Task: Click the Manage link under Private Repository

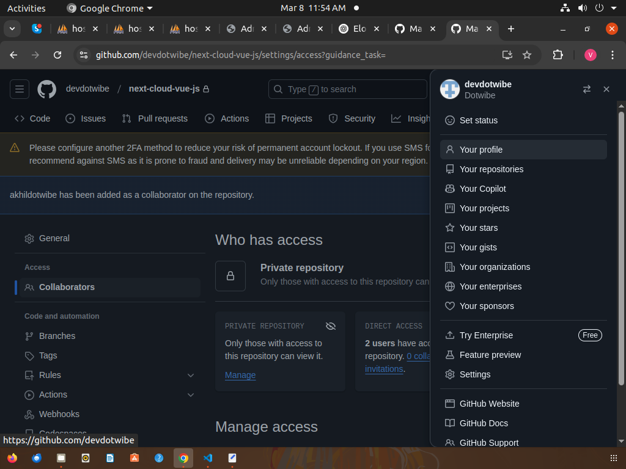Action: [240, 375]
